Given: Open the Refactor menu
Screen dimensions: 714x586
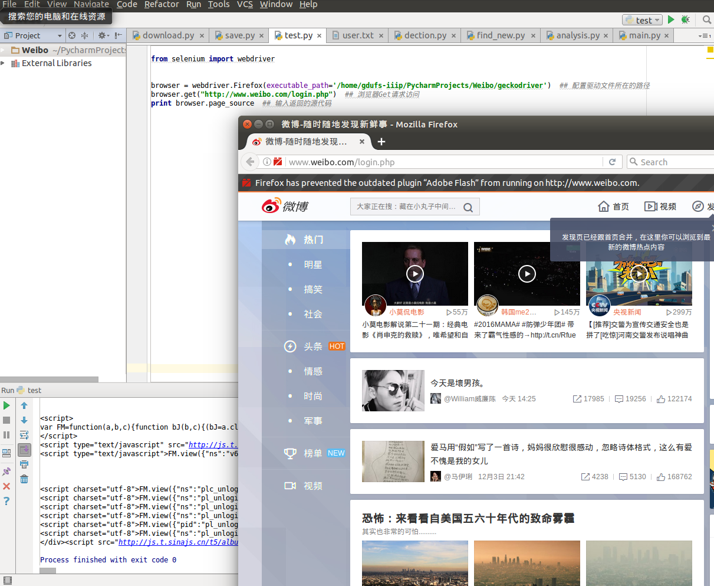Looking at the screenshot, I should [162, 4].
